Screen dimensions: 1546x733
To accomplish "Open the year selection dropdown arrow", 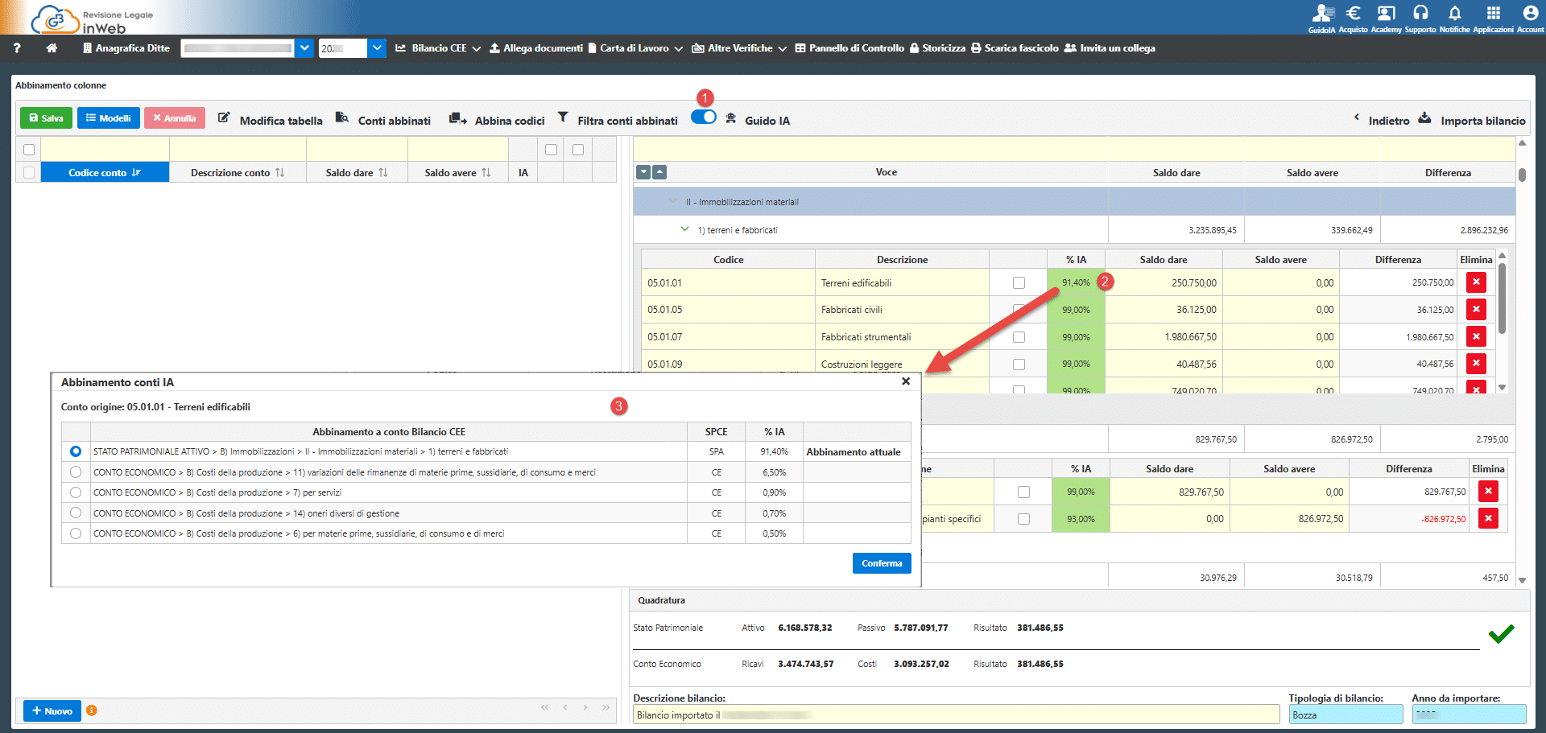I will (x=377, y=48).
